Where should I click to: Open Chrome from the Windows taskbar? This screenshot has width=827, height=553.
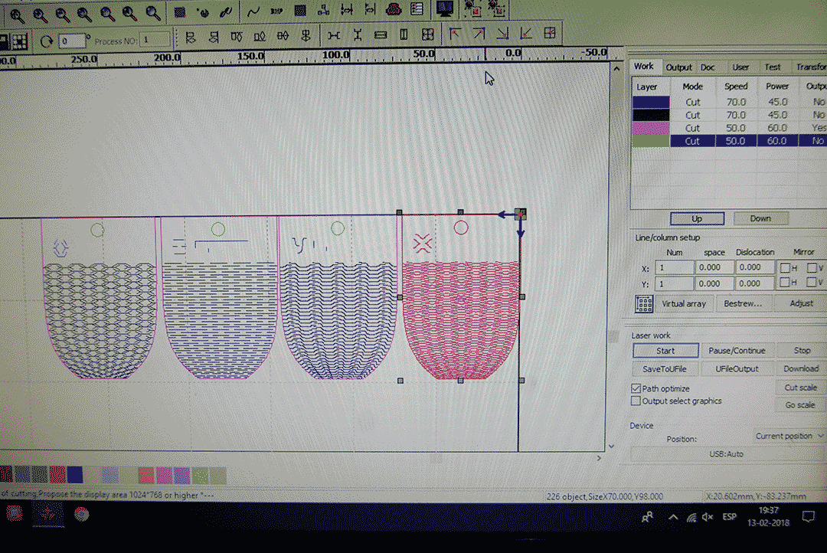click(x=81, y=515)
